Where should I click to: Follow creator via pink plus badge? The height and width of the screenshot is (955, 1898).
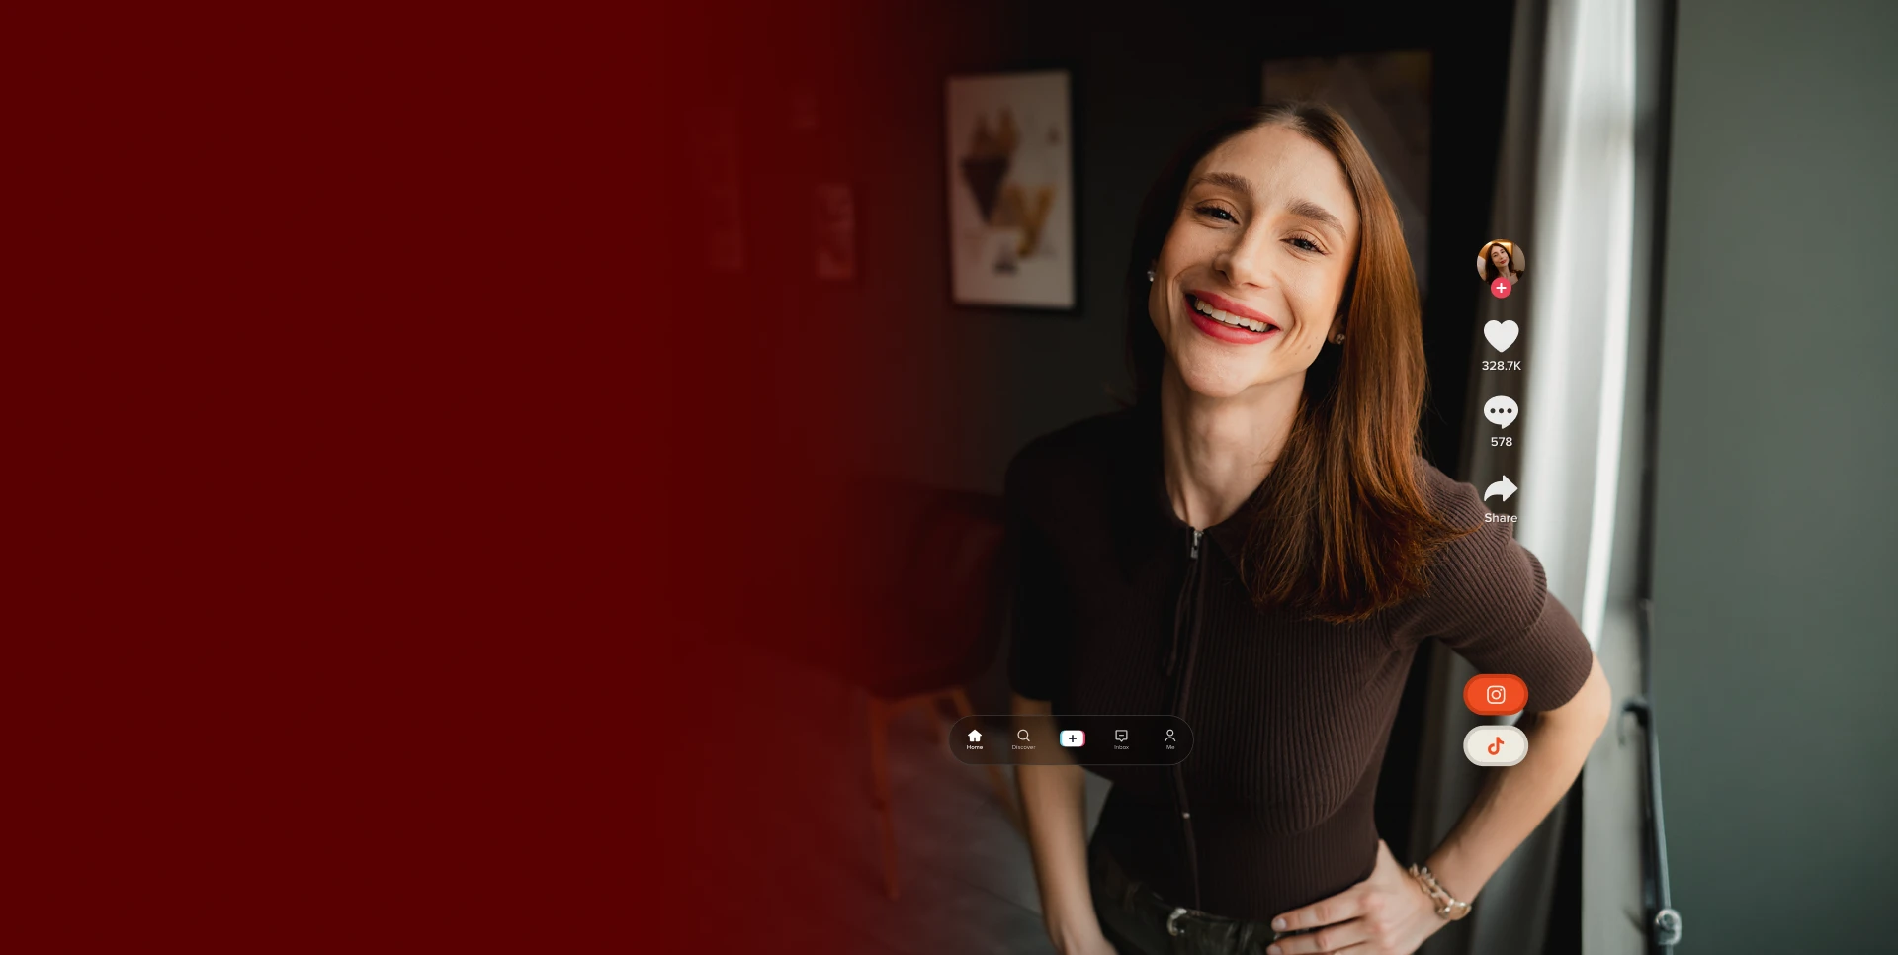pos(1501,288)
